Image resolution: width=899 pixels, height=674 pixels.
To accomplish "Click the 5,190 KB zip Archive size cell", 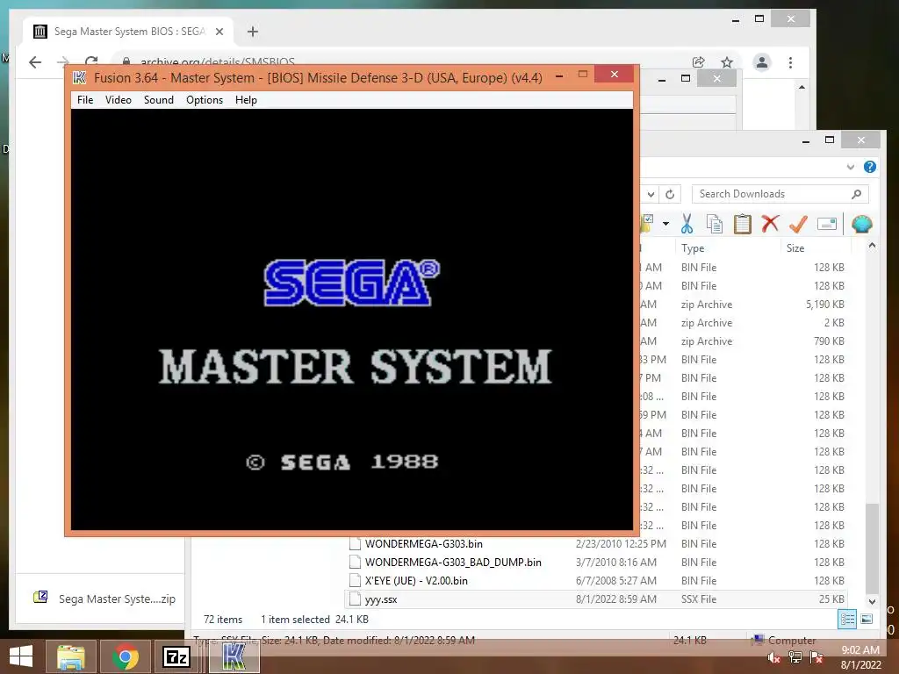I will point(824,305).
